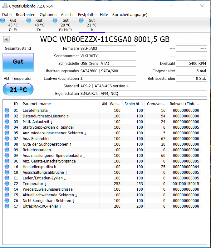Close the CrystalDiskInfo window
The width and height of the screenshot is (211, 248).
(202, 6)
